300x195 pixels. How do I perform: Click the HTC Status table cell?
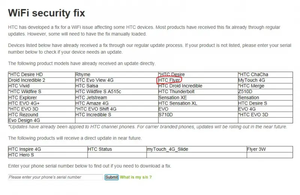click(x=117, y=149)
